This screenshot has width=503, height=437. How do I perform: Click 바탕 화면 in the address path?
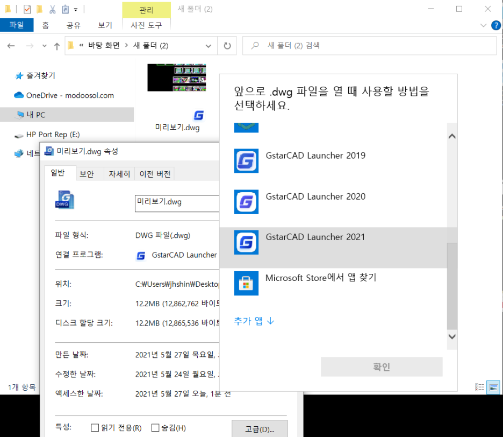point(104,46)
